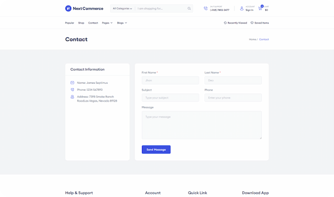
Task: Select the Sign In link
Action: (249, 10)
